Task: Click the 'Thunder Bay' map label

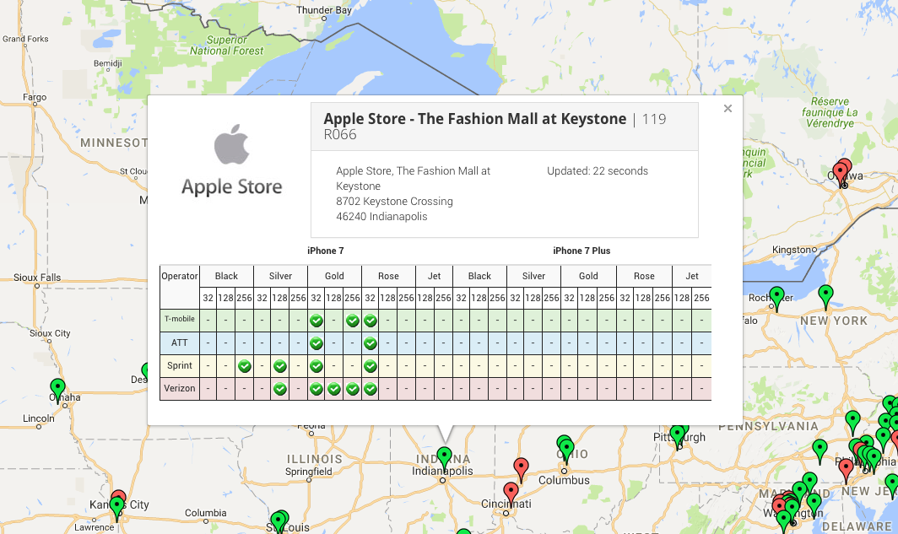Action: [x=324, y=10]
